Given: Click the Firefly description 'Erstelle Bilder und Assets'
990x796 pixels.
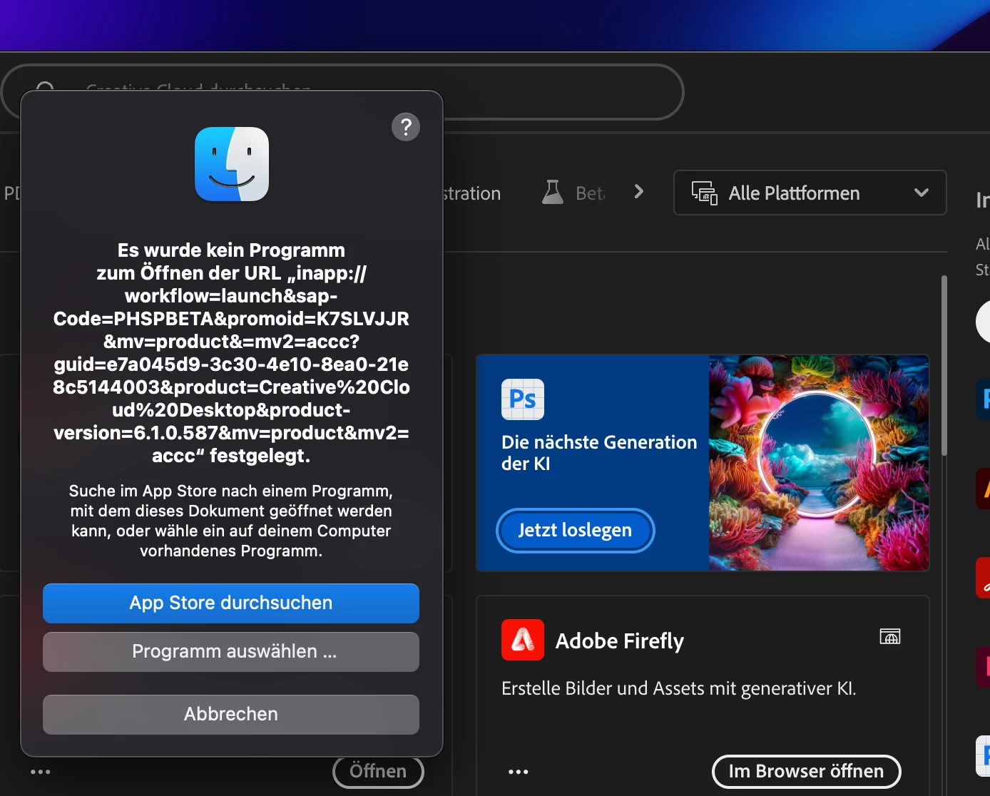Looking at the screenshot, I should click(679, 688).
